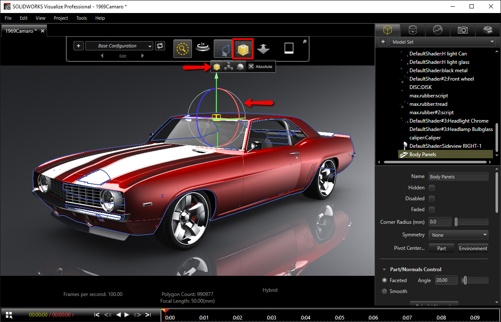The height and width of the screenshot is (322, 501).
Task: Open the Cameras tab icon
Action: click(463, 30)
